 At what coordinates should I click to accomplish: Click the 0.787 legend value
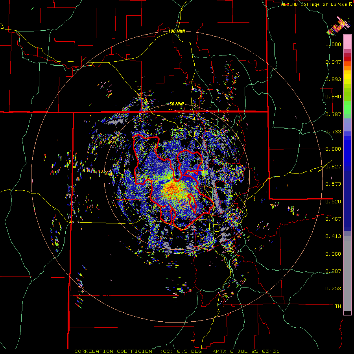[333, 114]
